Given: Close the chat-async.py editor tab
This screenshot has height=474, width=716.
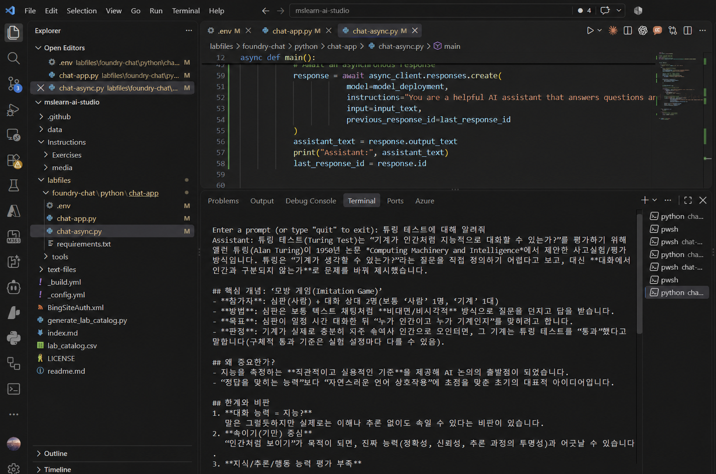Looking at the screenshot, I should click(x=414, y=31).
